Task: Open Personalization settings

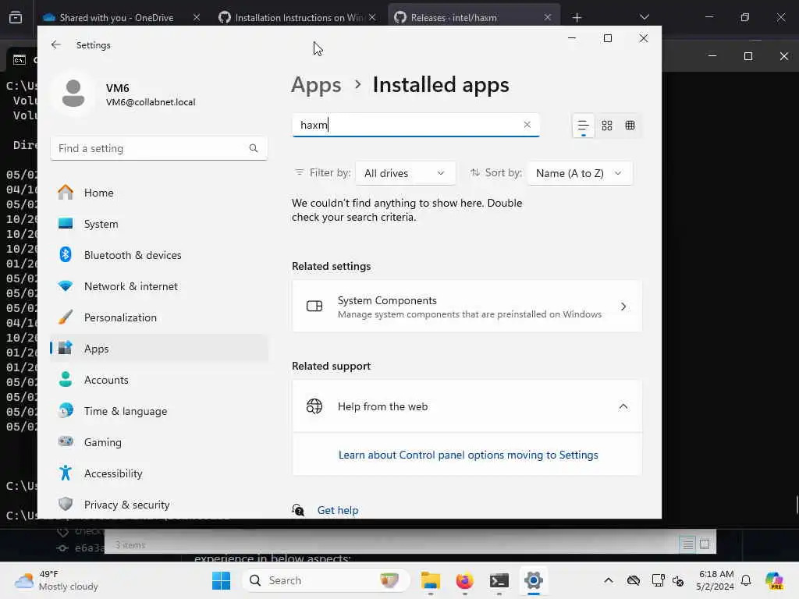Action: [x=159, y=317]
